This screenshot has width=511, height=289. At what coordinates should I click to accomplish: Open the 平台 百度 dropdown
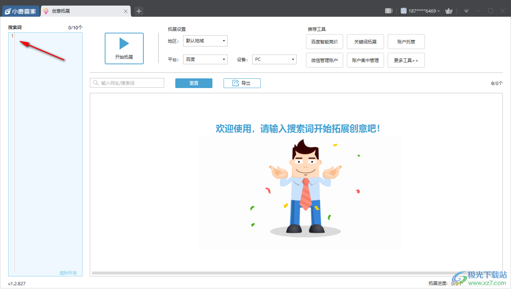205,59
